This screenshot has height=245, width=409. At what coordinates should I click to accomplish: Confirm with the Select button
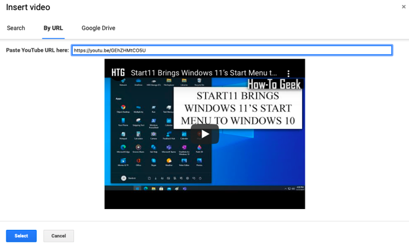tap(21, 236)
